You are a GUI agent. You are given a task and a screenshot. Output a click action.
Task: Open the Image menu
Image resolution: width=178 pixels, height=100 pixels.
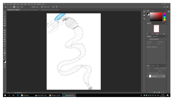tap(14, 4)
